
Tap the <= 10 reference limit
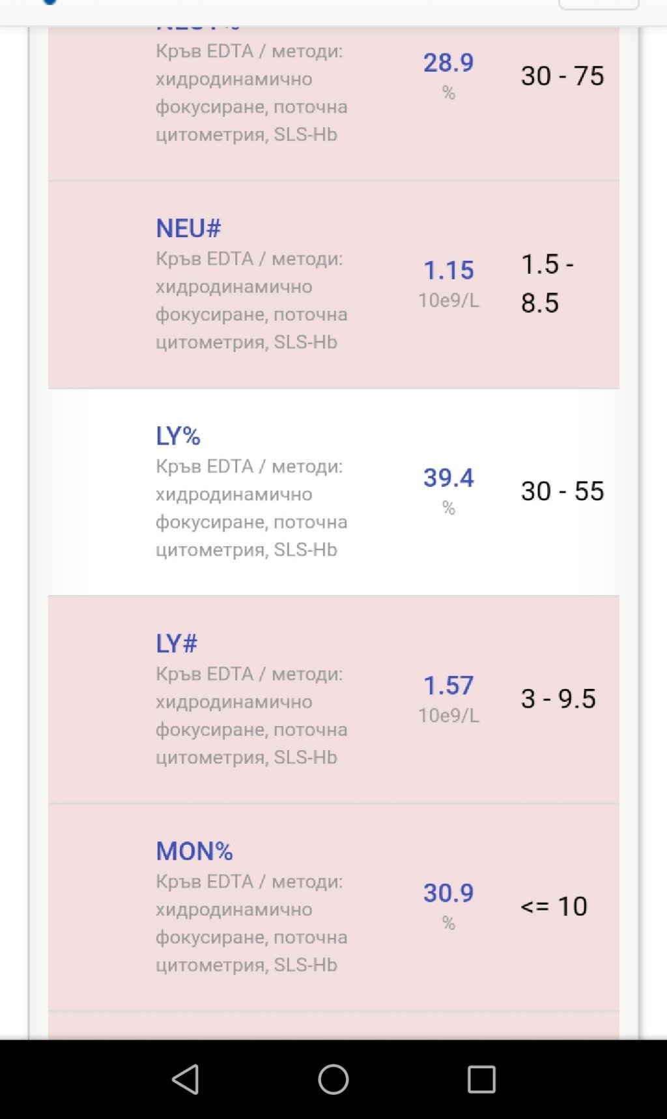point(554,906)
